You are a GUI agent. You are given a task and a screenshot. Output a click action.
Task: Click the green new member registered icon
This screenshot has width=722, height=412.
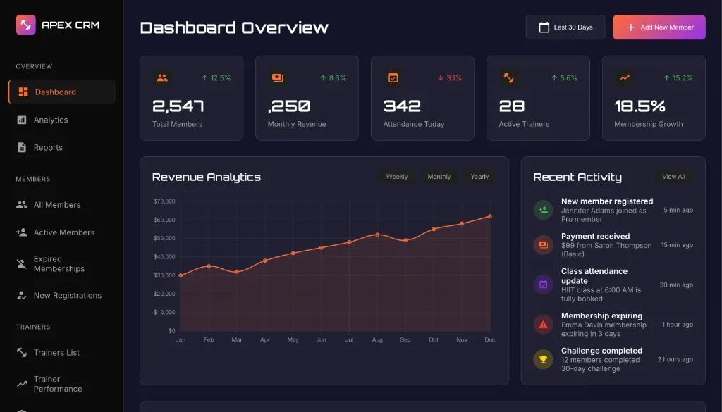543,210
